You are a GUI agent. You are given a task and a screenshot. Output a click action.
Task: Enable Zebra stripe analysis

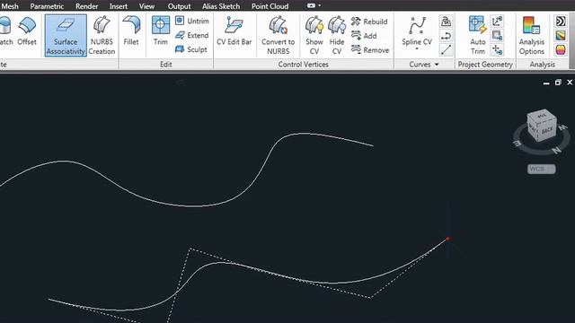[561, 22]
